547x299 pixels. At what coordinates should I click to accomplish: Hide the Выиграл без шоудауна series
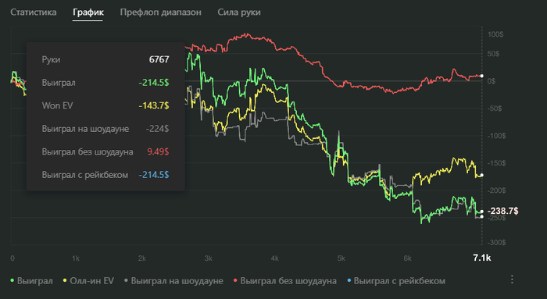[x=285, y=281]
